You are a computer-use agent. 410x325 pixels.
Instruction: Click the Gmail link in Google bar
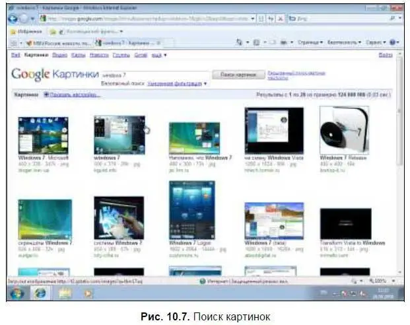tap(141, 55)
